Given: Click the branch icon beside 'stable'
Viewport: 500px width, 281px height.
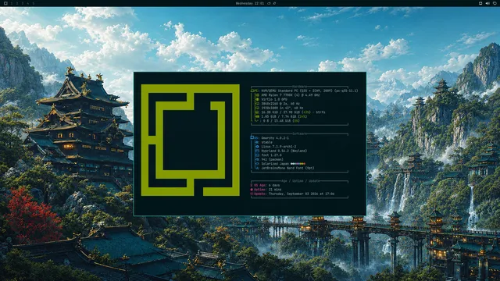Looking at the screenshot, I should (257, 142).
